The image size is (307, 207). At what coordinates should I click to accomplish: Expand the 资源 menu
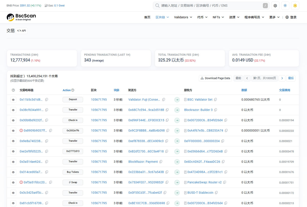pyautogui.click(x=234, y=17)
